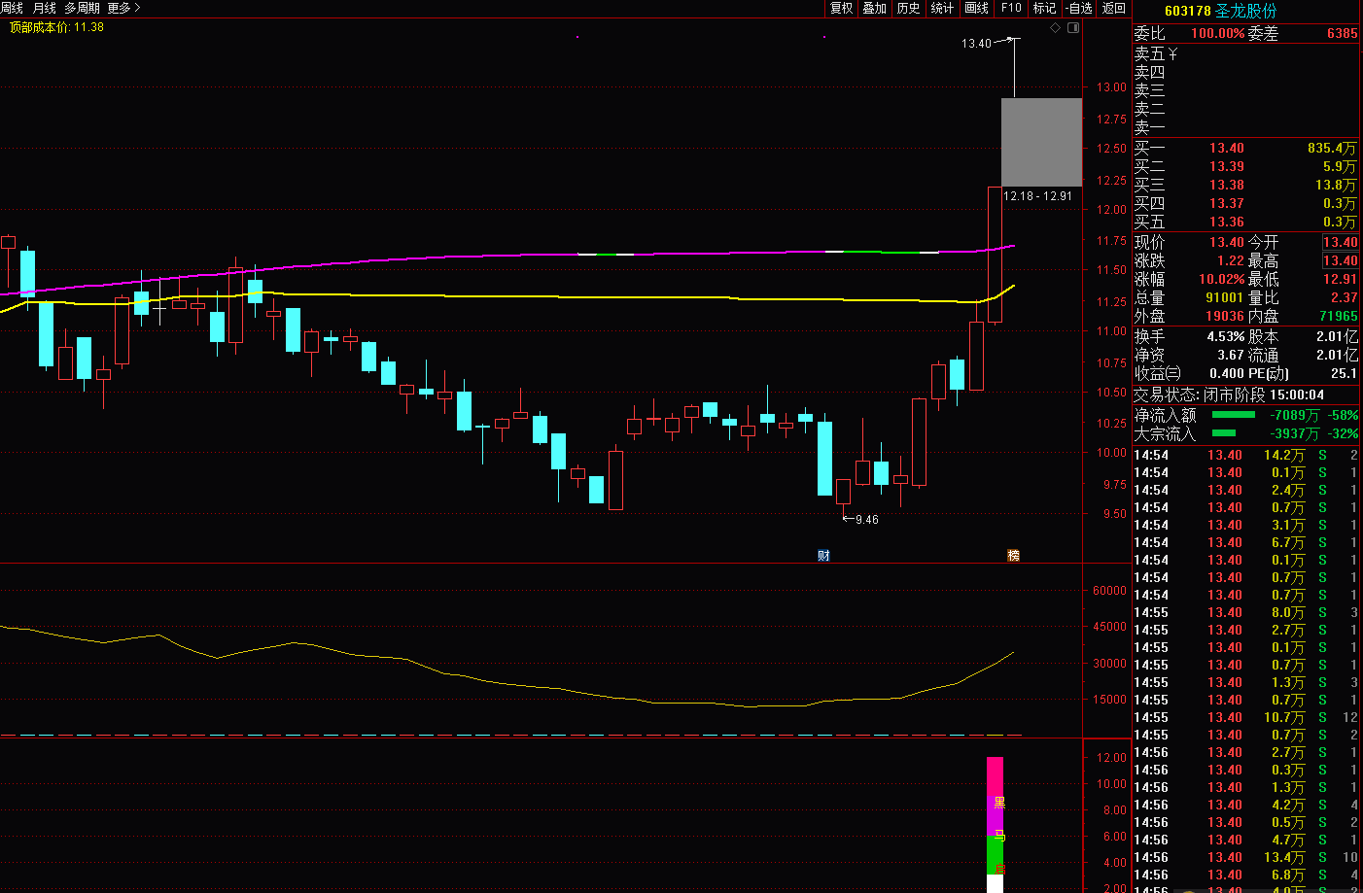The width and height of the screenshot is (1363, 893).
Task: Open the 叠加 overlay menu
Action: [875, 8]
